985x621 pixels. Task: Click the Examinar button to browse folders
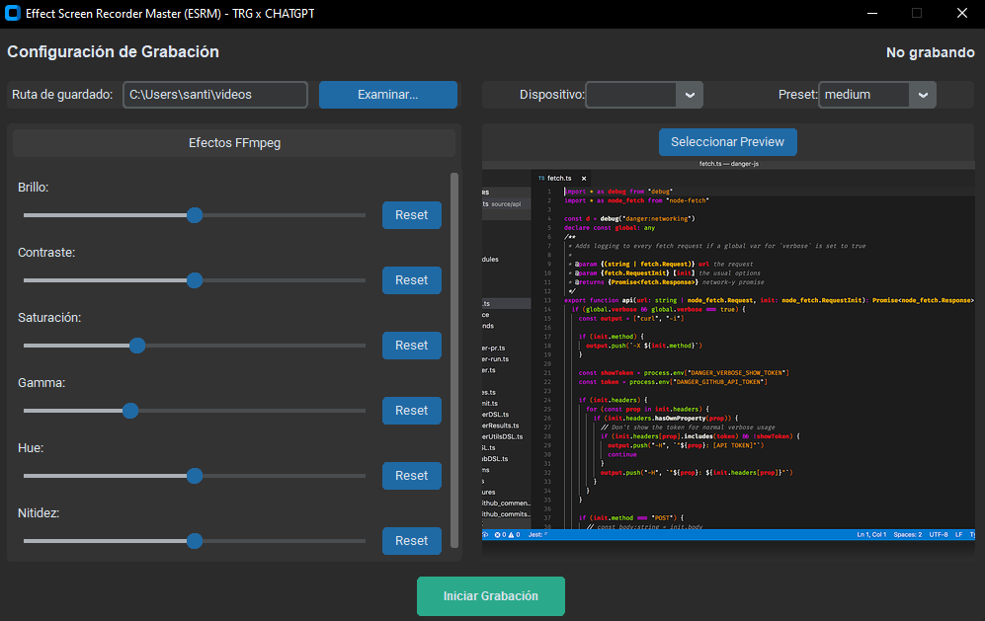pyautogui.click(x=387, y=95)
